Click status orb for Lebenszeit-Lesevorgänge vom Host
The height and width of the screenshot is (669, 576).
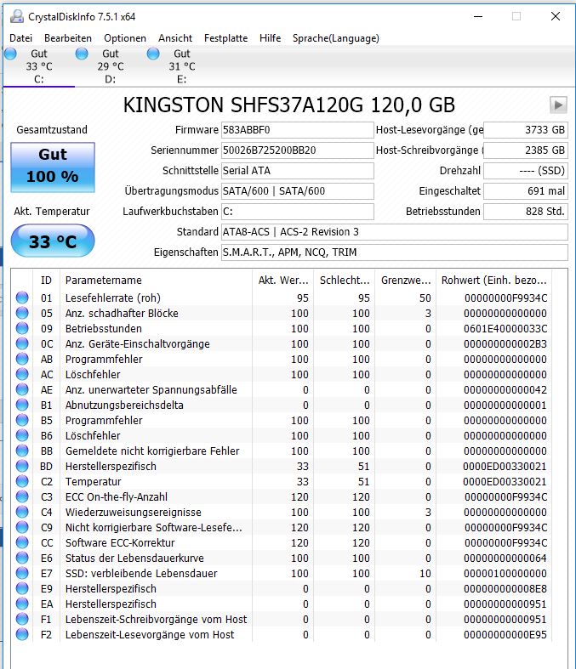click(22, 634)
